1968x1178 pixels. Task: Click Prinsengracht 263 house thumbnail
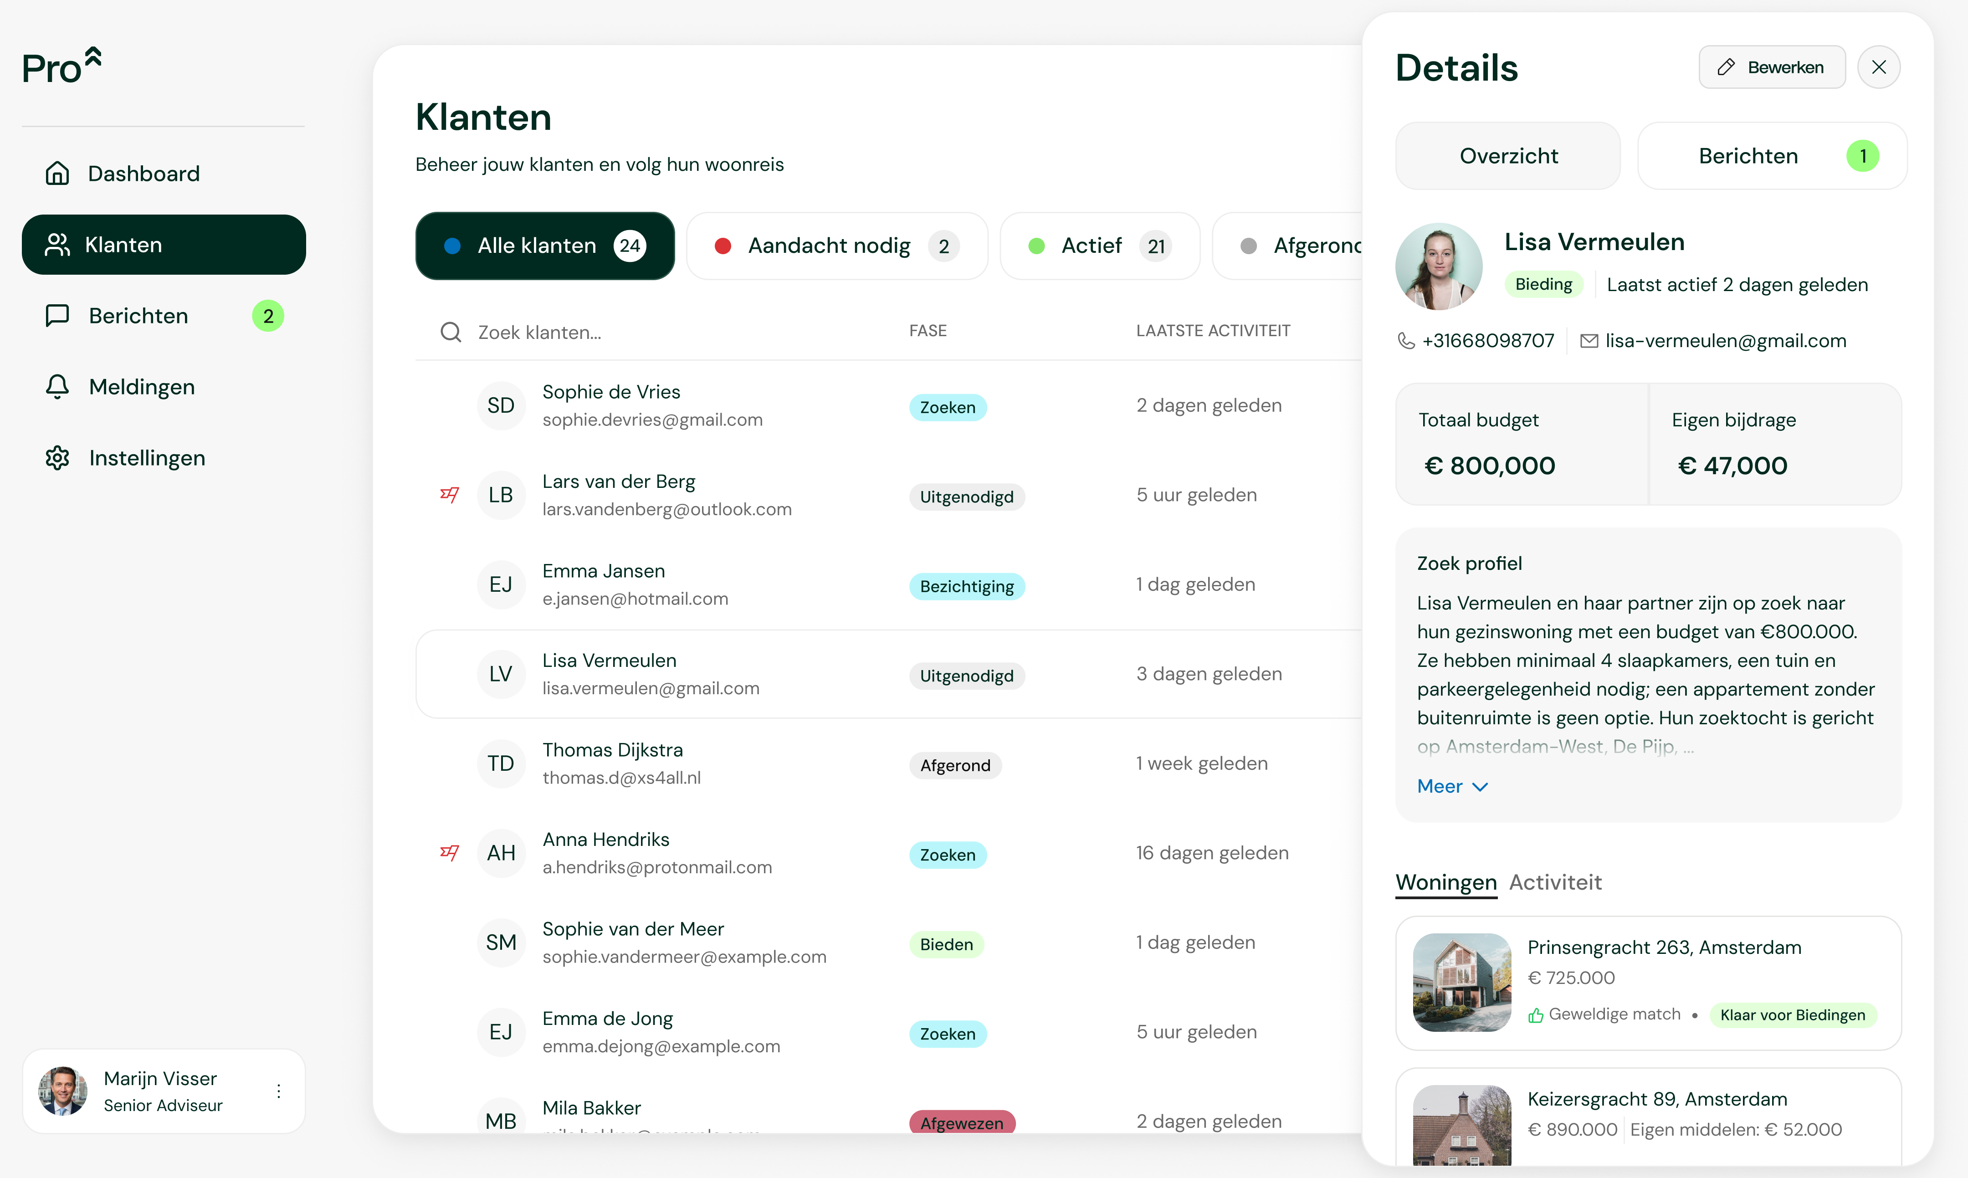[x=1462, y=983]
